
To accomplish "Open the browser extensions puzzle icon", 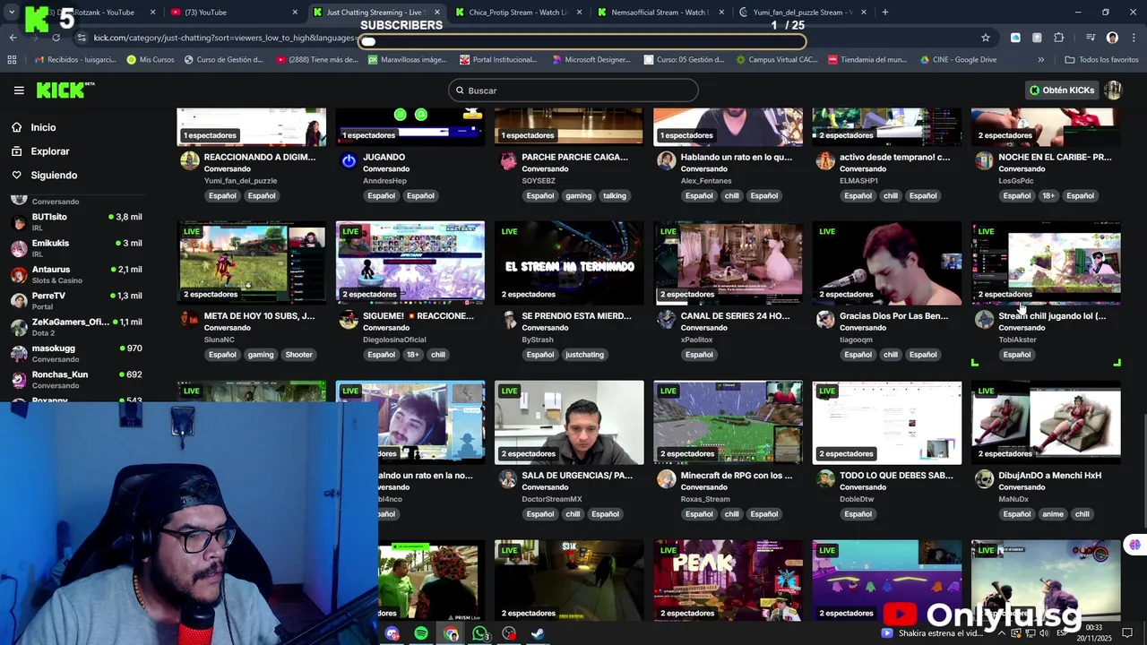I will point(1058,38).
